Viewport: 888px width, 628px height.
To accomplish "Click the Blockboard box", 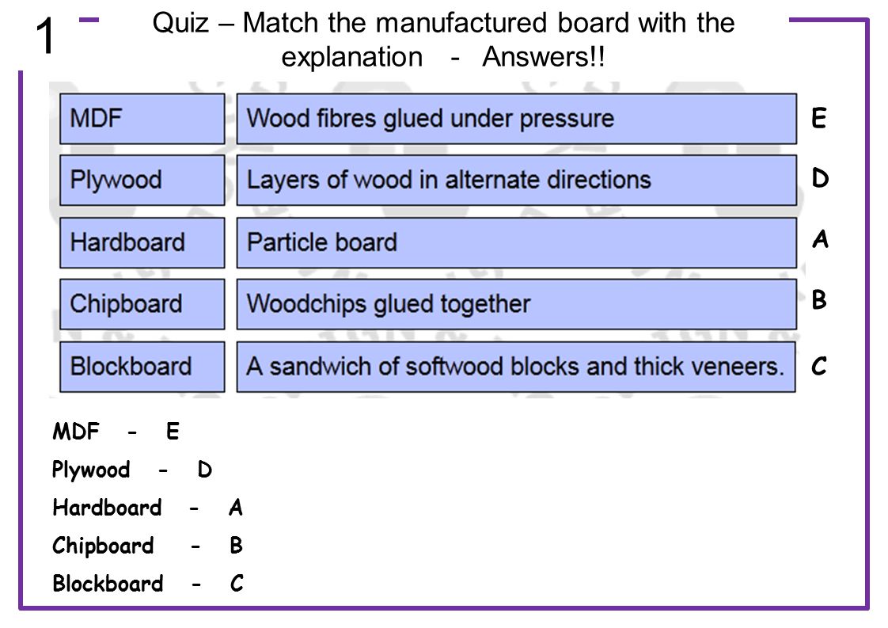I will (x=142, y=367).
